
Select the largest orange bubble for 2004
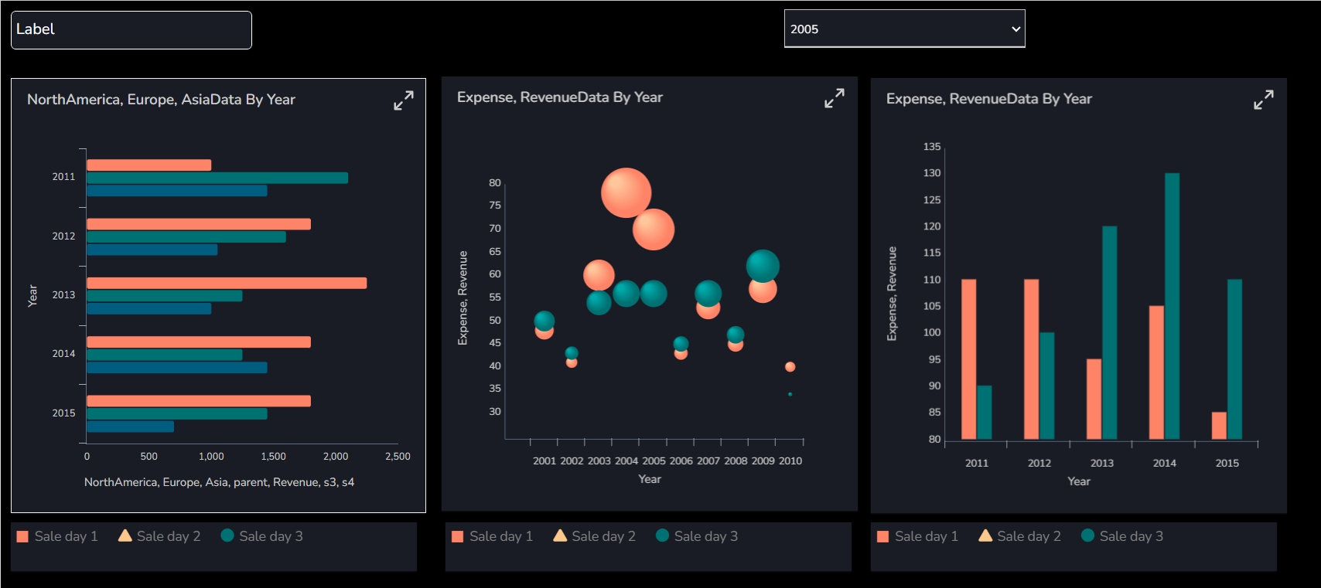point(626,192)
